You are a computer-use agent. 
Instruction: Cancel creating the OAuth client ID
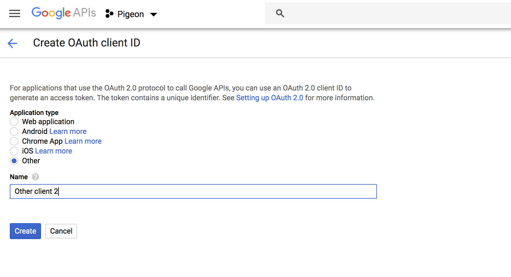pos(61,231)
